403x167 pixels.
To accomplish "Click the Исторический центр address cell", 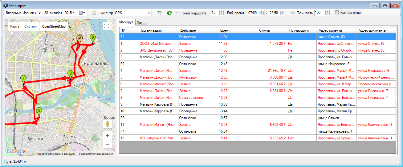I will pos(376,77).
